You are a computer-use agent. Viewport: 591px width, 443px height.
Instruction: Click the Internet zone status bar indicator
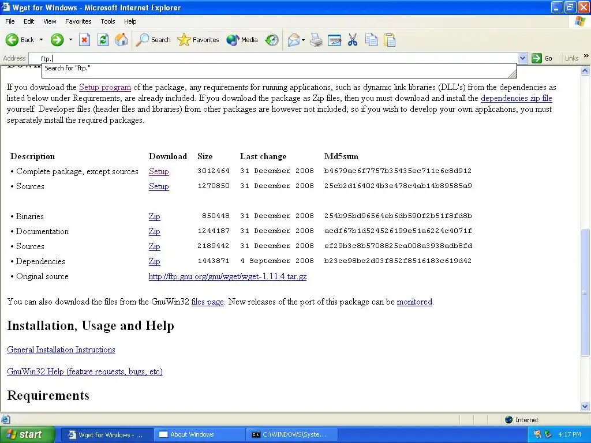[522, 420]
